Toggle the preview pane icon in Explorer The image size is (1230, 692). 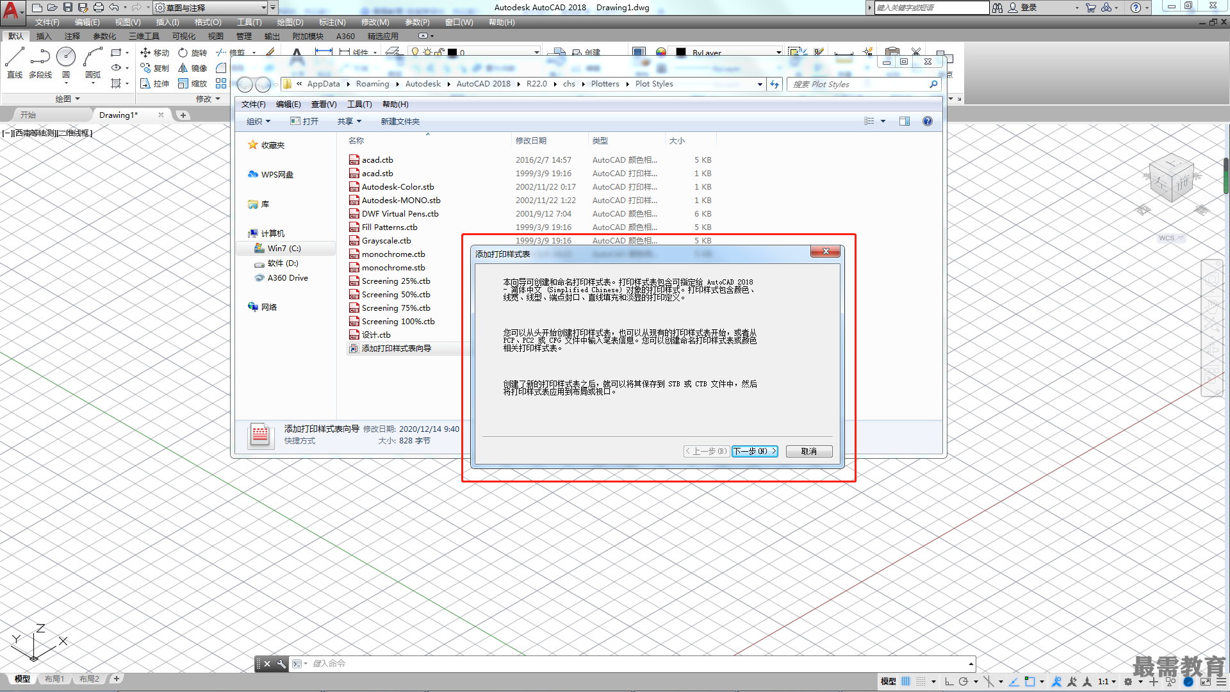(905, 121)
